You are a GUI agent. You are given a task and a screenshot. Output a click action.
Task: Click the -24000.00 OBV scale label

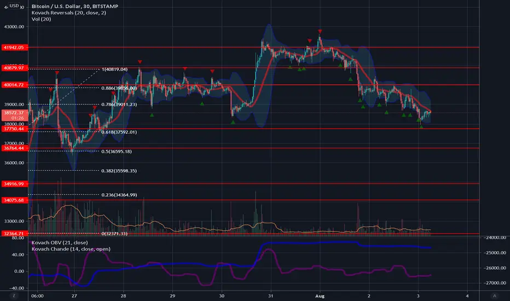tap(495, 238)
